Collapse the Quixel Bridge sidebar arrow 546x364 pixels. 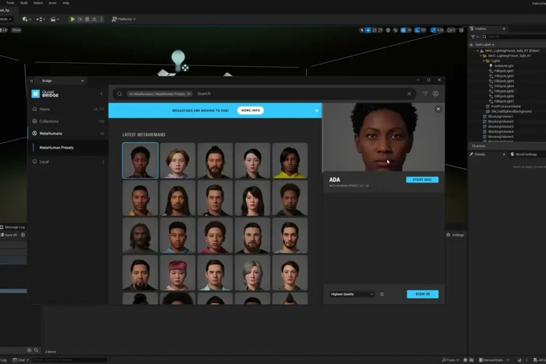[101, 94]
